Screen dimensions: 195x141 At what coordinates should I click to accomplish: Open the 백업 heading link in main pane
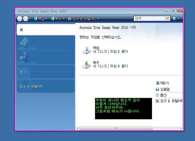coord(96,48)
